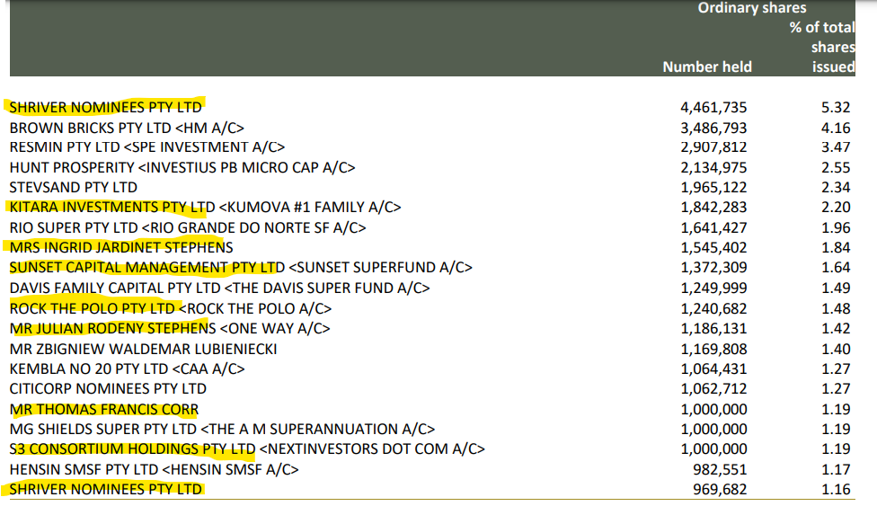This screenshot has height=515, width=877.
Task: Select HUNT PROSPERITY <INVESTIUS PB MICRO CAP A/C>
Action: (x=182, y=168)
